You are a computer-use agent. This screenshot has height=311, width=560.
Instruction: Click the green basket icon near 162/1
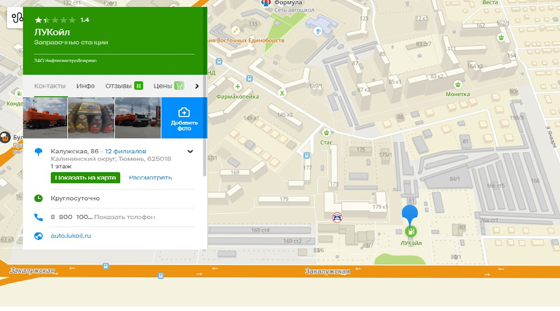click(501, 37)
